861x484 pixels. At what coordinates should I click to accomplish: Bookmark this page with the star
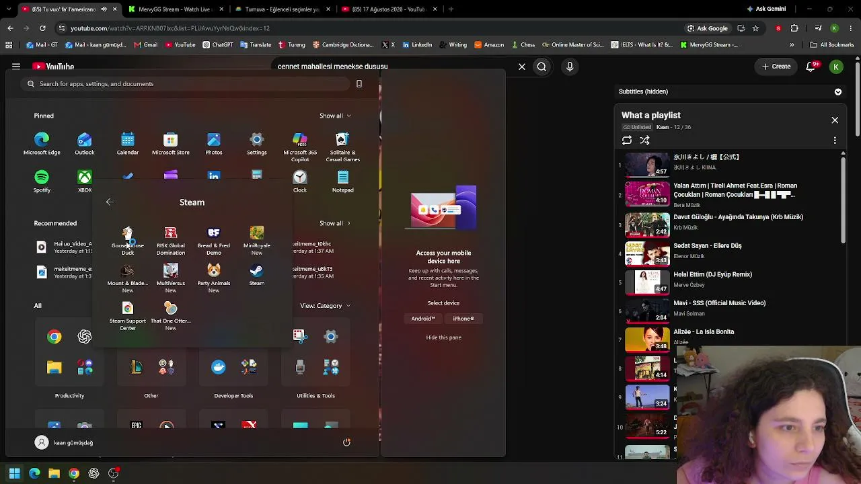755,28
